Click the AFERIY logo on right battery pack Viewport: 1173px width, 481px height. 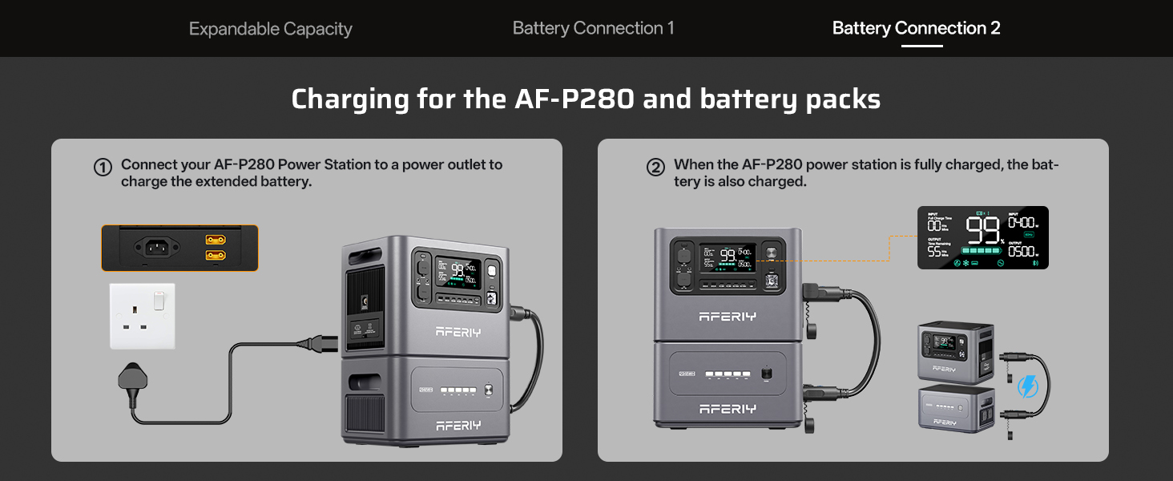point(728,409)
